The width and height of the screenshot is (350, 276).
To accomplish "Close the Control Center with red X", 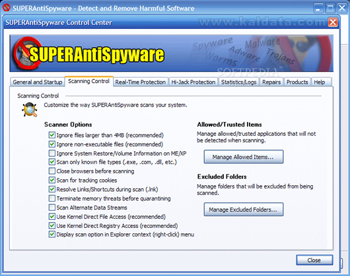I will [333, 22].
